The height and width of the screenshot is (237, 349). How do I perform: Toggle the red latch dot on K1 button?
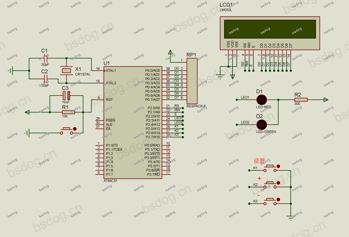(278, 166)
